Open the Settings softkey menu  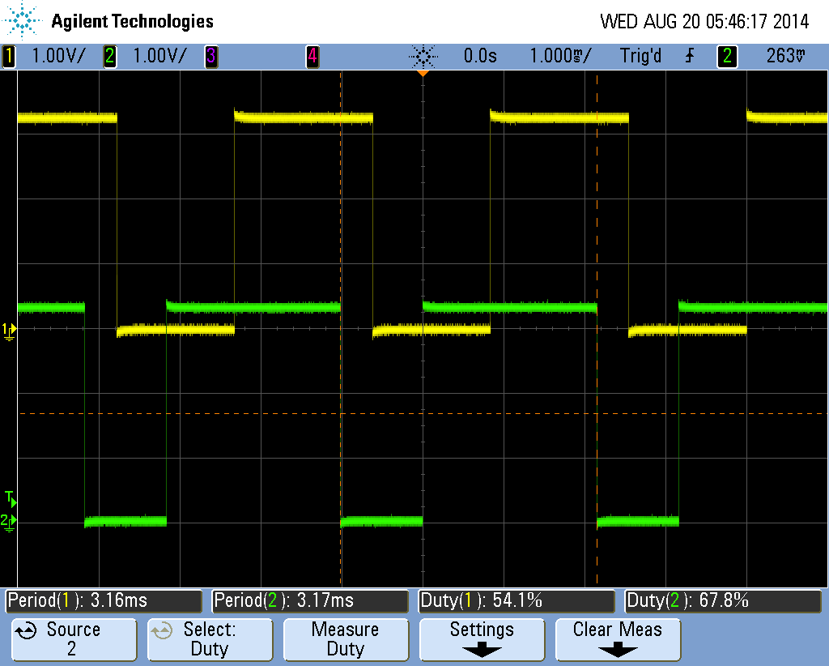[481, 639]
